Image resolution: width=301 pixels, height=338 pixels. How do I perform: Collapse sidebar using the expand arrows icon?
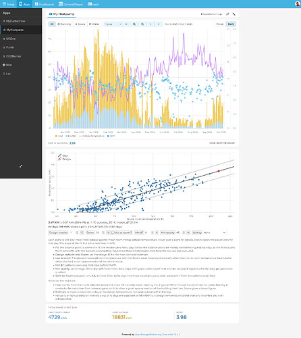(21, 166)
